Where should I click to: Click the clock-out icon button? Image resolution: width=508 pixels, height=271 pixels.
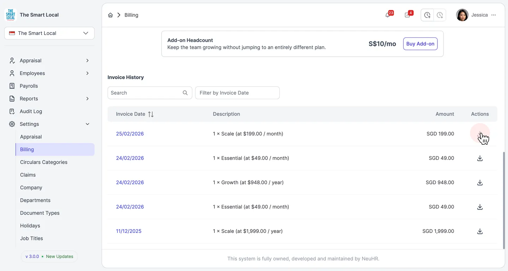coord(440,15)
